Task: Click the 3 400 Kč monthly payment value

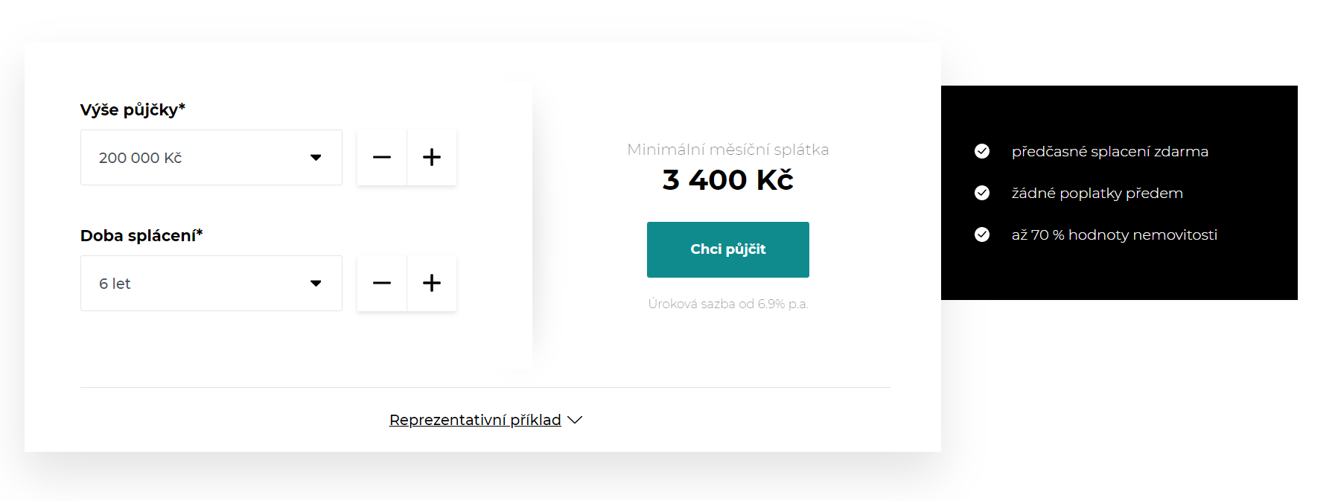Action: 728,180
